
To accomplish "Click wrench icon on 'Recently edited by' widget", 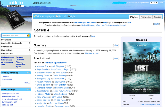I will coord(28,73).
